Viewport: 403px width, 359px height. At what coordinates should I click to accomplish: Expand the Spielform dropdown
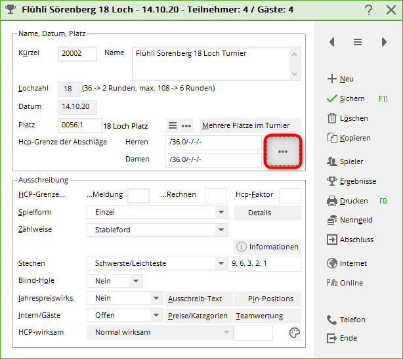[221, 213]
